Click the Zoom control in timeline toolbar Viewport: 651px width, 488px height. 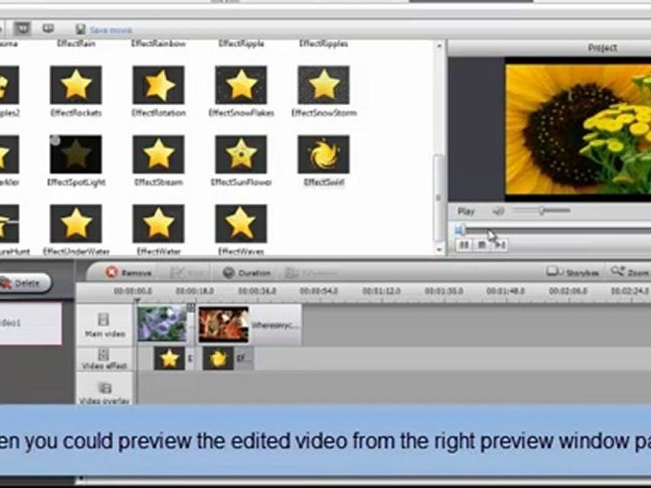[x=629, y=272]
